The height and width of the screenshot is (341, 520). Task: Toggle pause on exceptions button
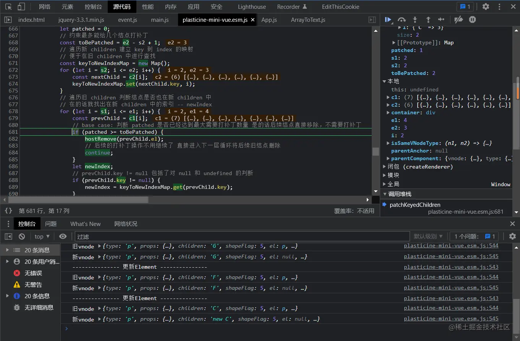(x=472, y=20)
